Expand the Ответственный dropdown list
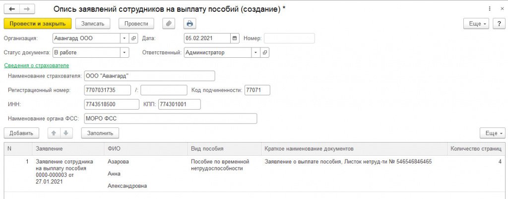The height and width of the screenshot is (199, 508). point(255,52)
